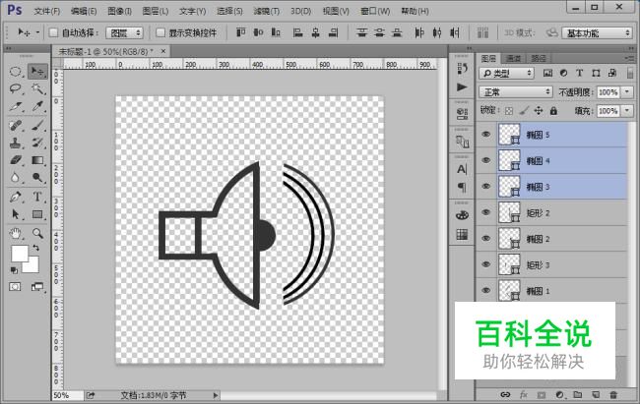The image size is (640, 404).
Task: Open the 填充 slider arrow
Action: (x=627, y=111)
